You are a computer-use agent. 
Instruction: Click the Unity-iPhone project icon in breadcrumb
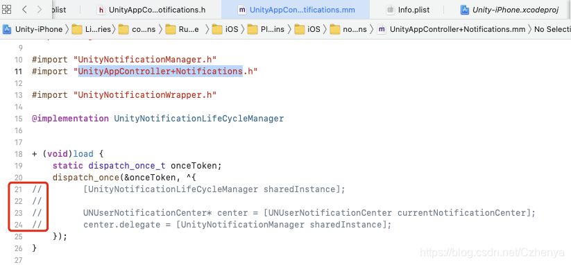[7, 29]
